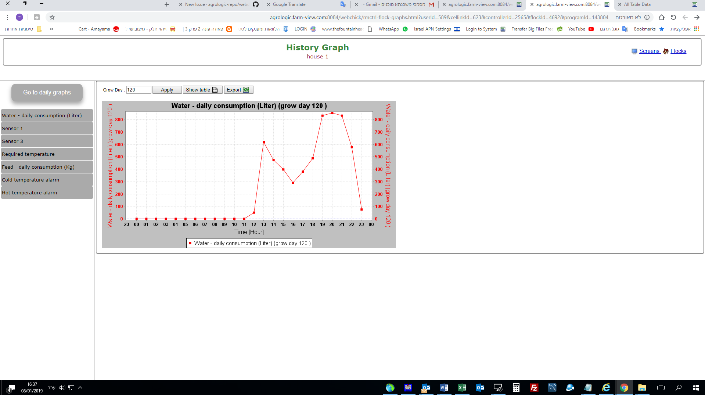Click the taskbar search magnifier icon
The height and width of the screenshot is (395, 705).
click(x=679, y=388)
